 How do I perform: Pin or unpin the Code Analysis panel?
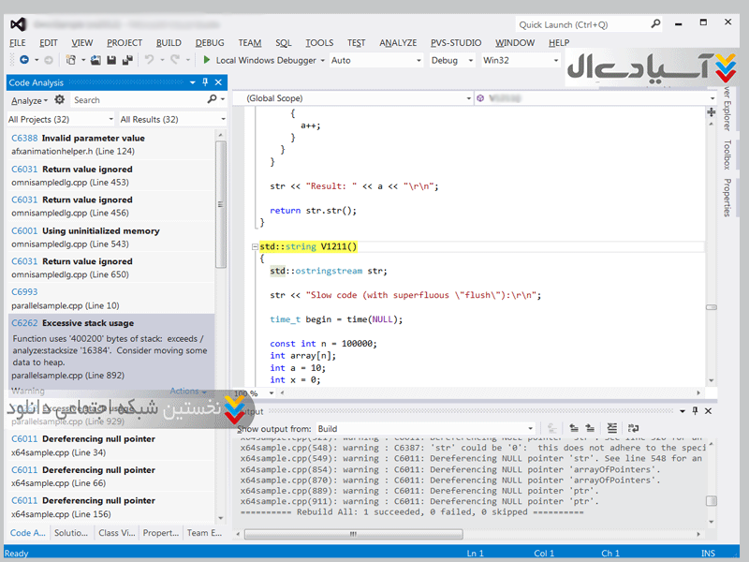coord(205,82)
